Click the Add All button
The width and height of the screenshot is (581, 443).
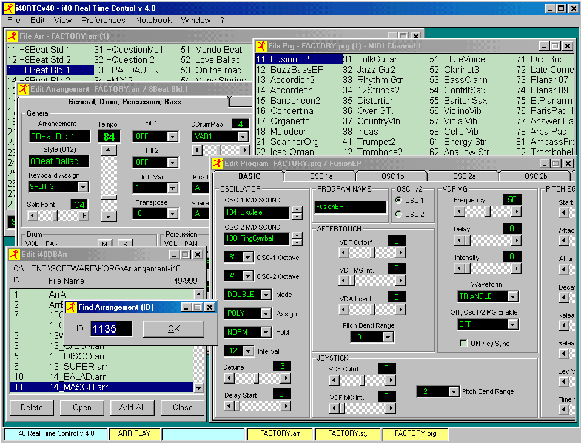[x=132, y=407]
